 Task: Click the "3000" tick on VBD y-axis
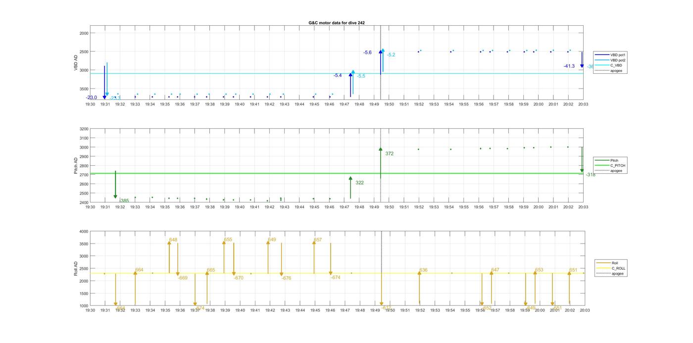coord(84,70)
